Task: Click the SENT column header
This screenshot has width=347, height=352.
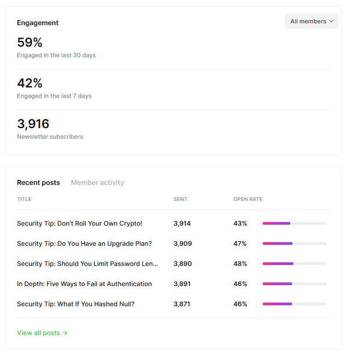Action: (x=180, y=199)
